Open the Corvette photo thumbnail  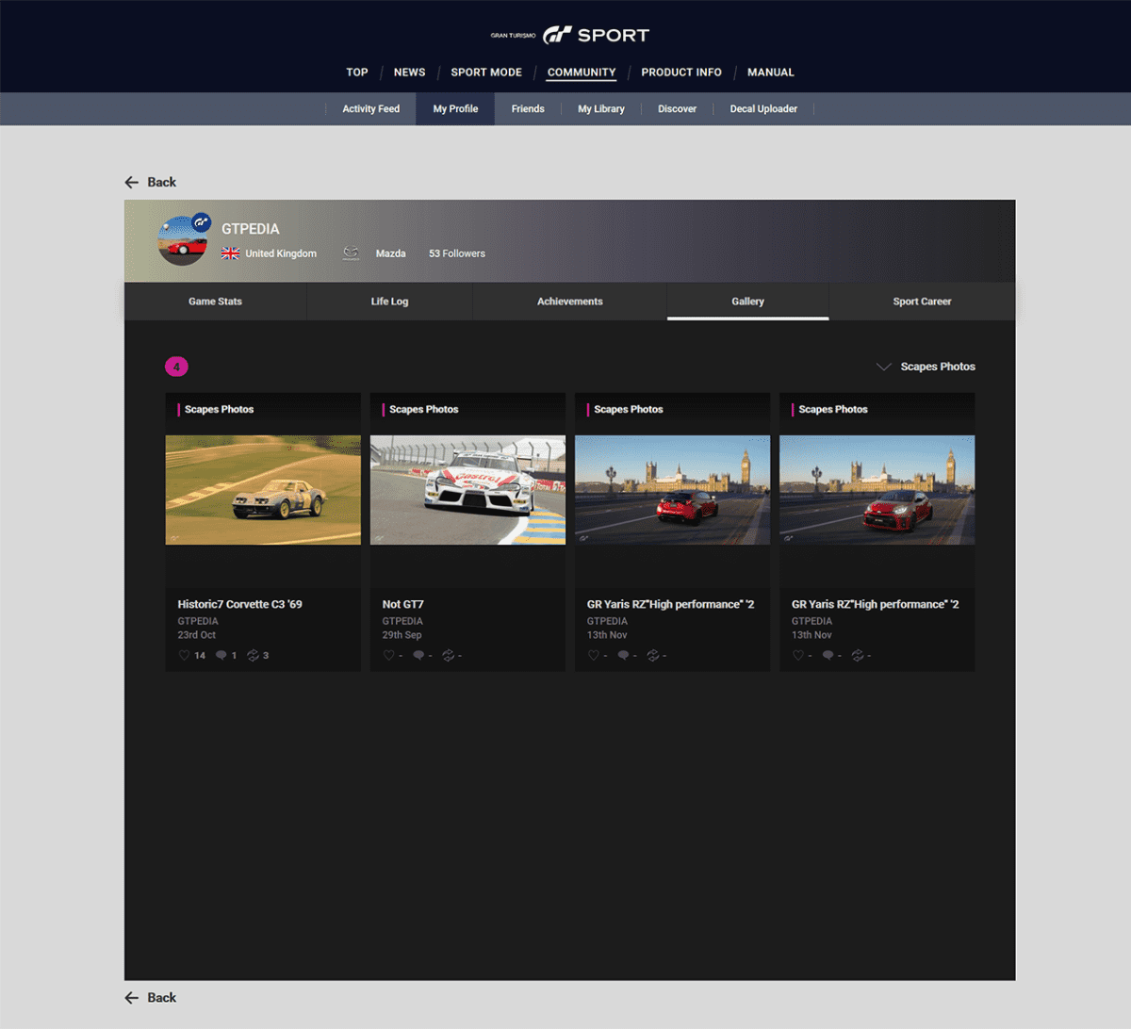pos(263,490)
